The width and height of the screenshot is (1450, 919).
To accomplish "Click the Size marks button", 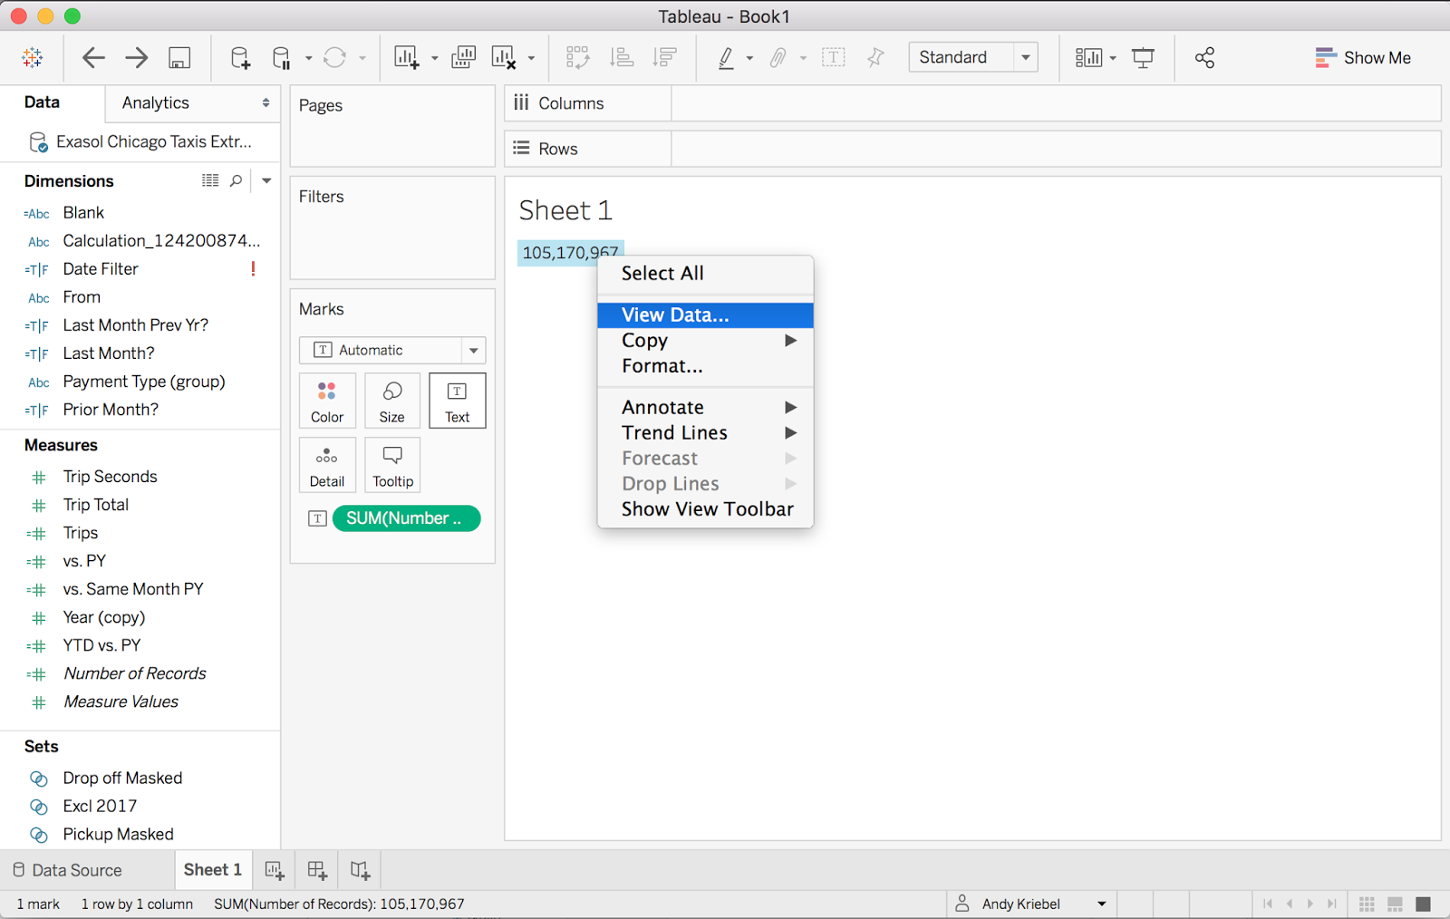I will (x=392, y=401).
